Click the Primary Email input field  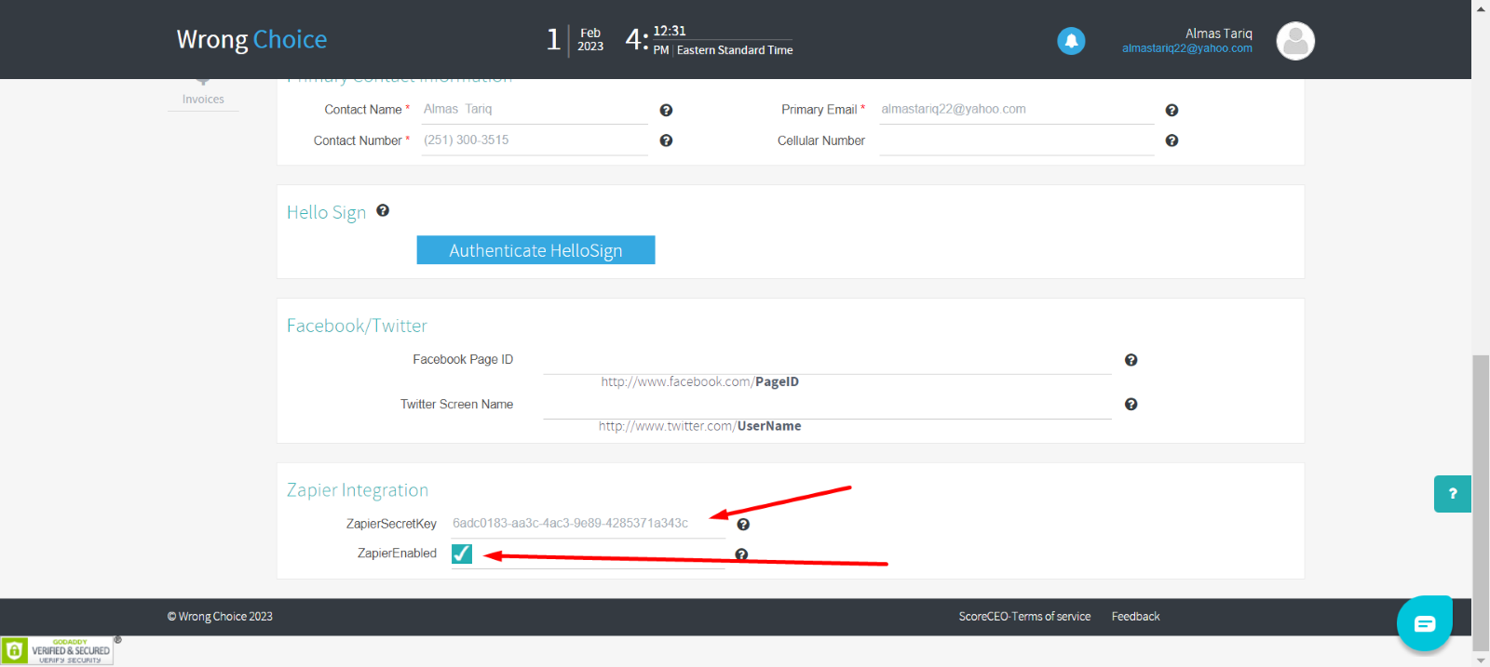[x=1017, y=110]
